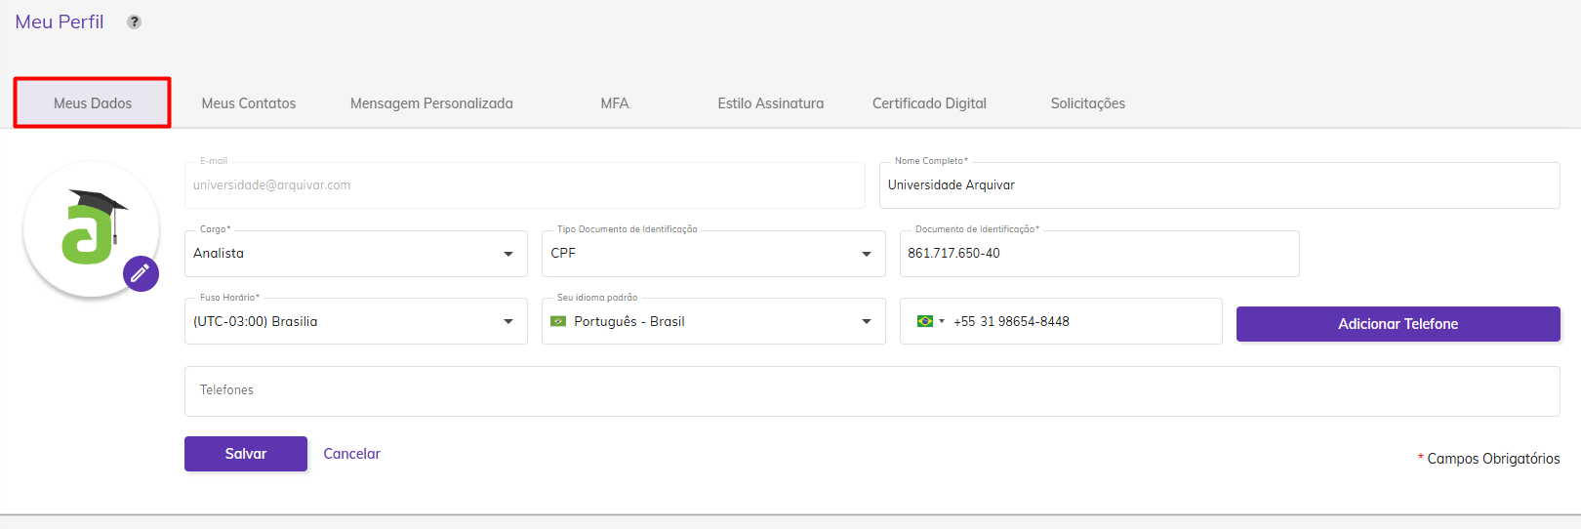This screenshot has height=529, width=1581.
Task: Open the Brazil flag country code selector
Action: 930,321
